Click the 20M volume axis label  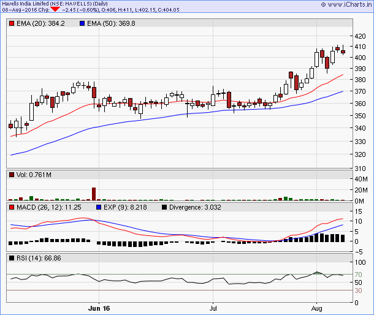361,190
